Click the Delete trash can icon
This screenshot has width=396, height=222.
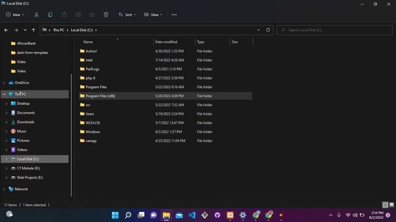click(106, 15)
